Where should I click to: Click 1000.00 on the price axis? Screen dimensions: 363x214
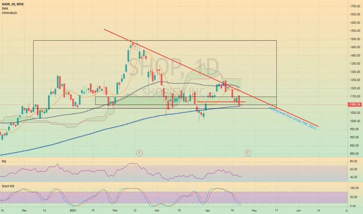point(355,121)
